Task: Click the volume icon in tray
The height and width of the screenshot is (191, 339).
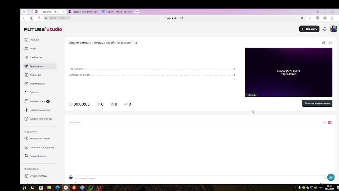Action: 316,188
